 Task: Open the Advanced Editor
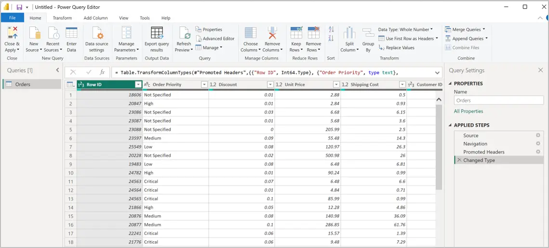(x=215, y=39)
